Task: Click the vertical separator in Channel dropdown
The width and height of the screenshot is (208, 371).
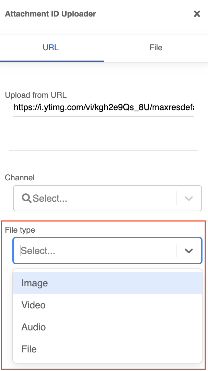Action: (x=176, y=198)
